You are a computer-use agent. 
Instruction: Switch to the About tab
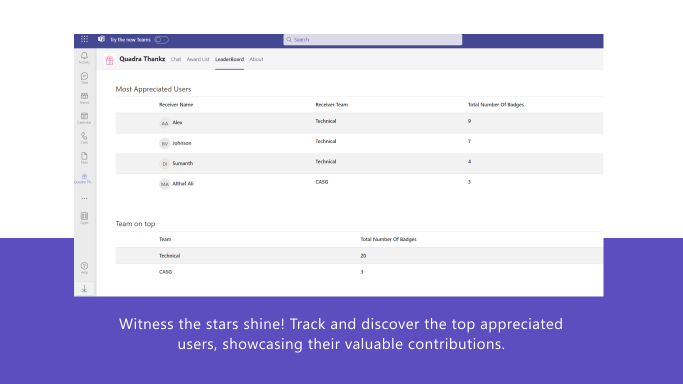(256, 59)
